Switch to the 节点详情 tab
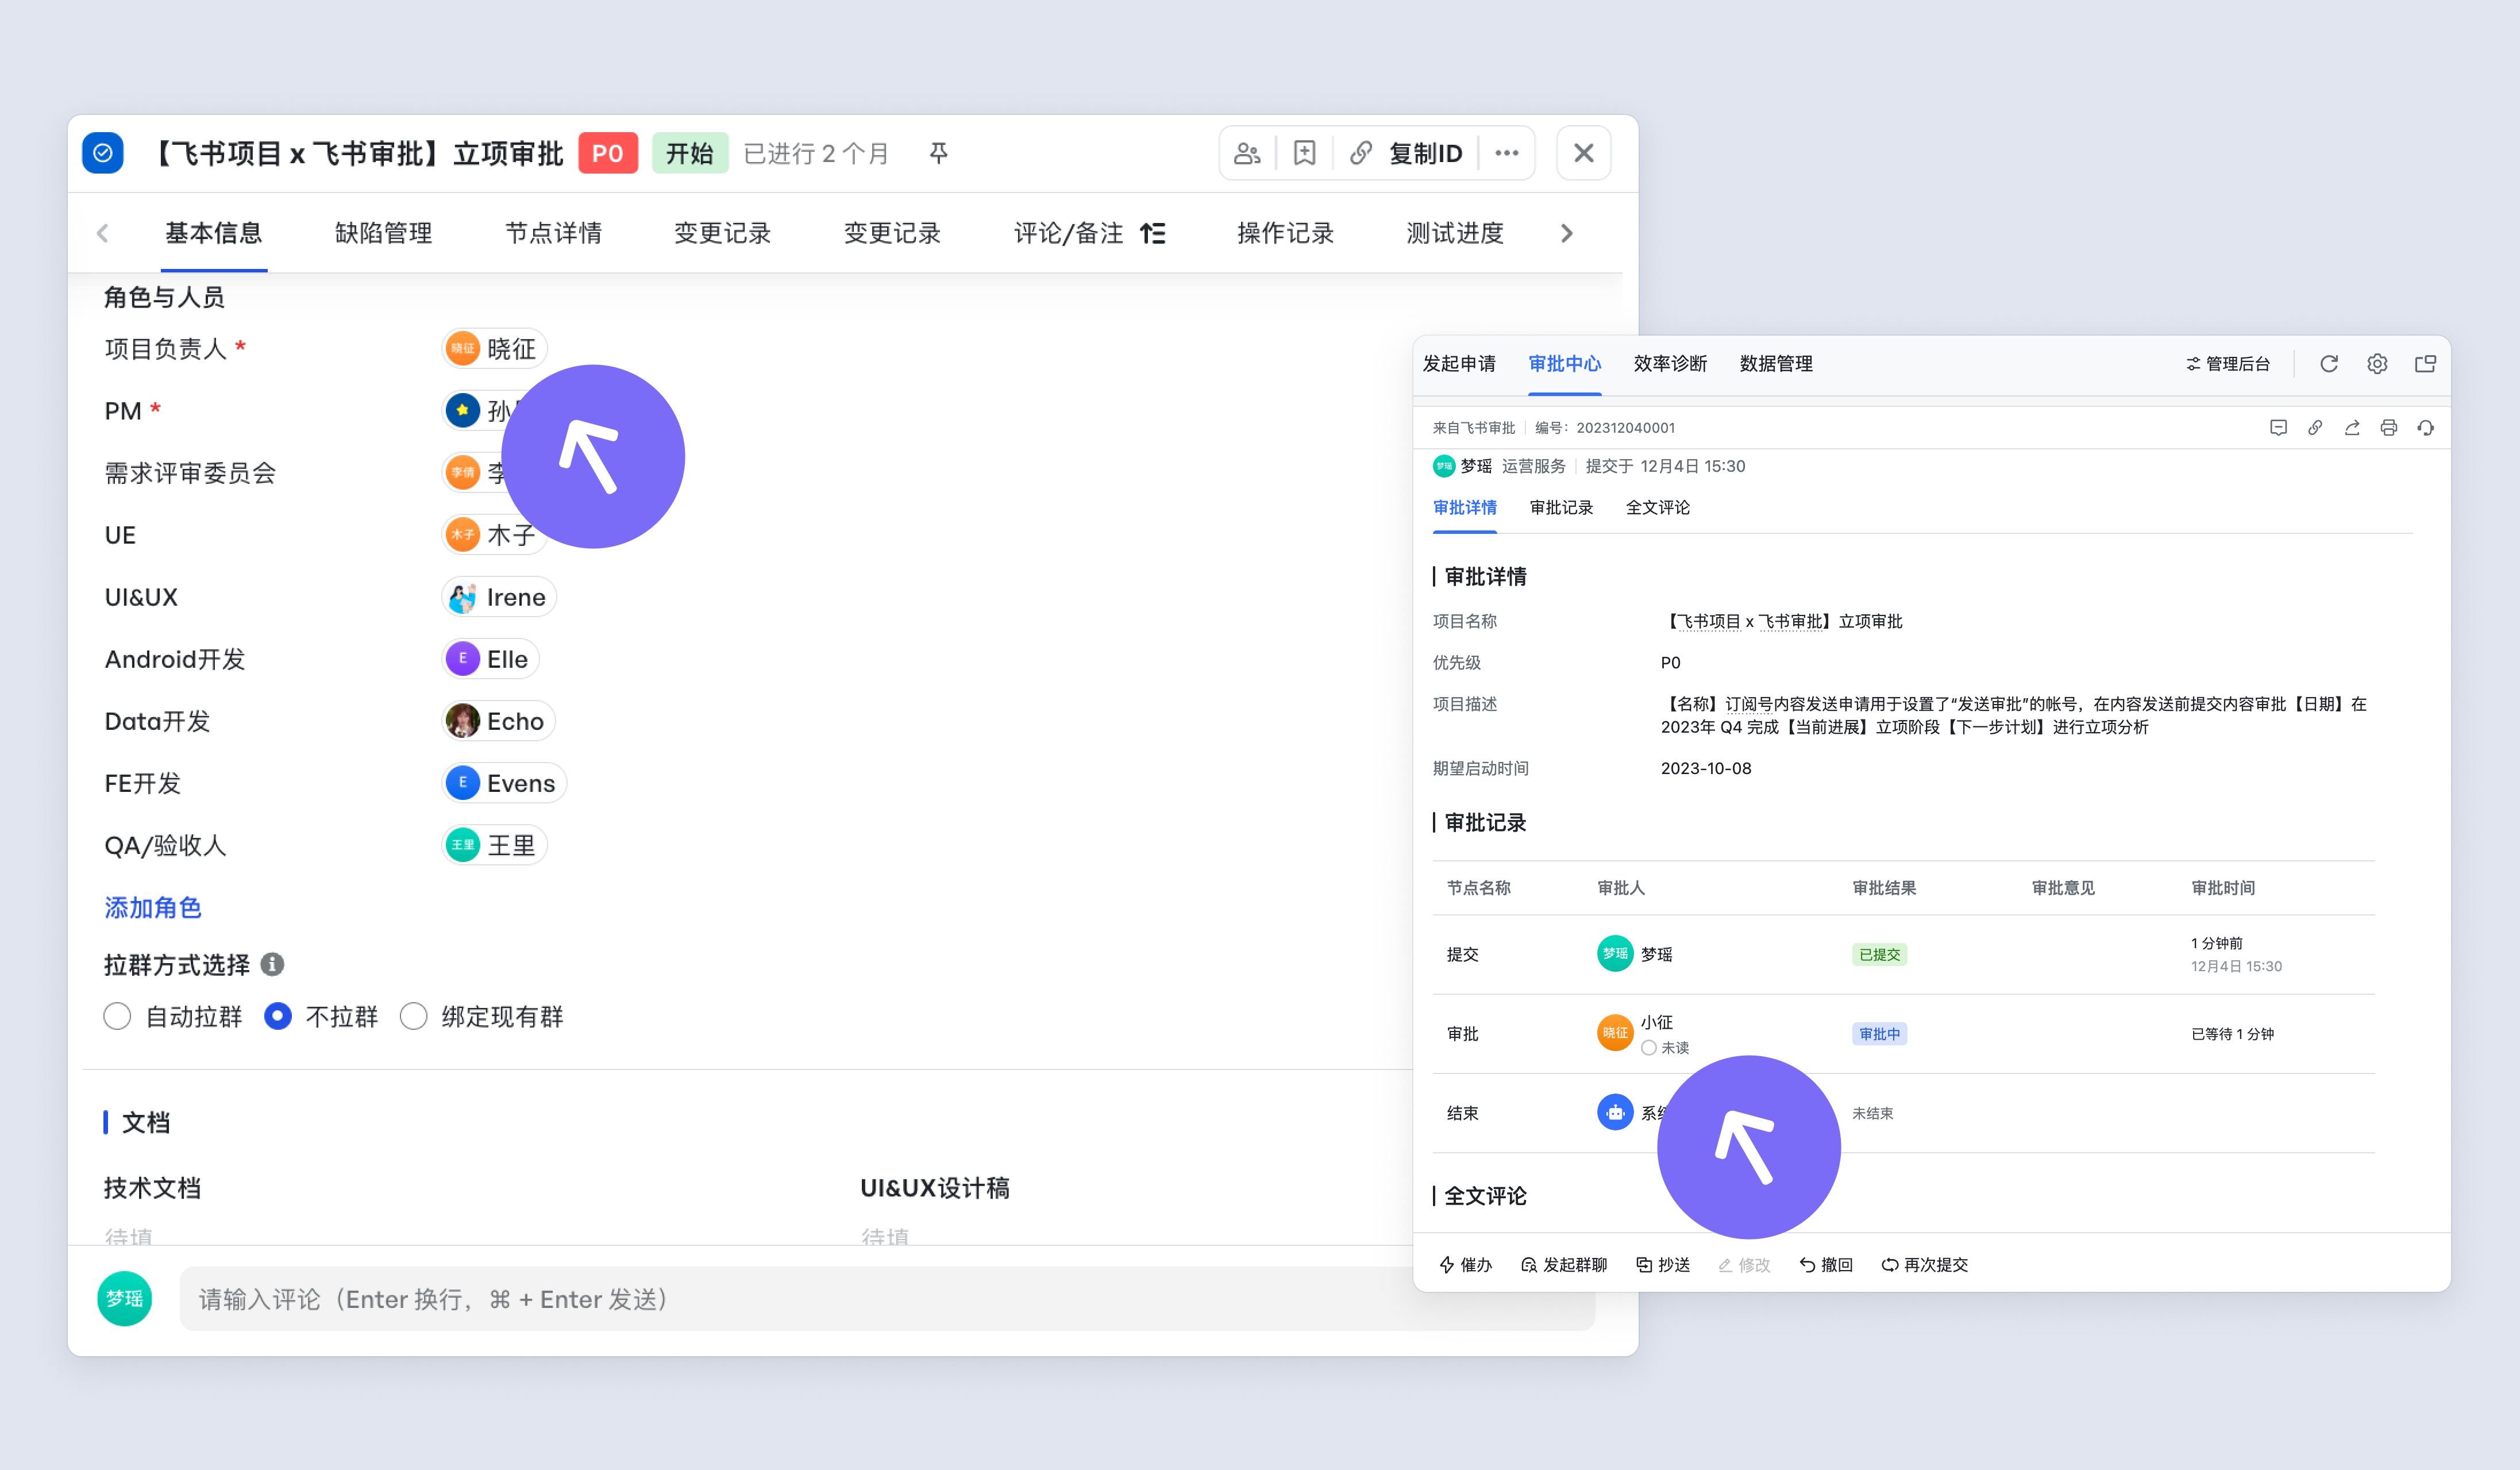 point(553,233)
